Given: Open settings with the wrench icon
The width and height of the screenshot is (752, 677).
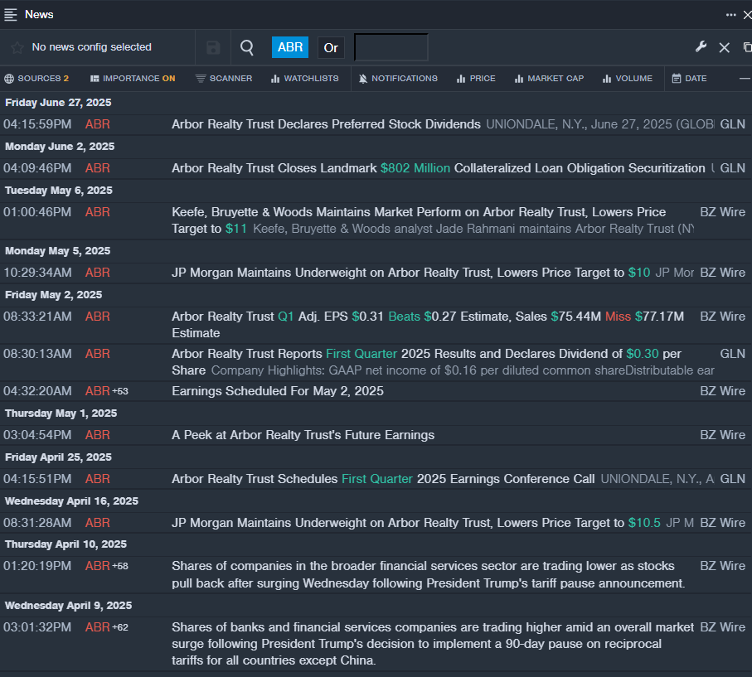Looking at the screenshot, I should point(701,47).
